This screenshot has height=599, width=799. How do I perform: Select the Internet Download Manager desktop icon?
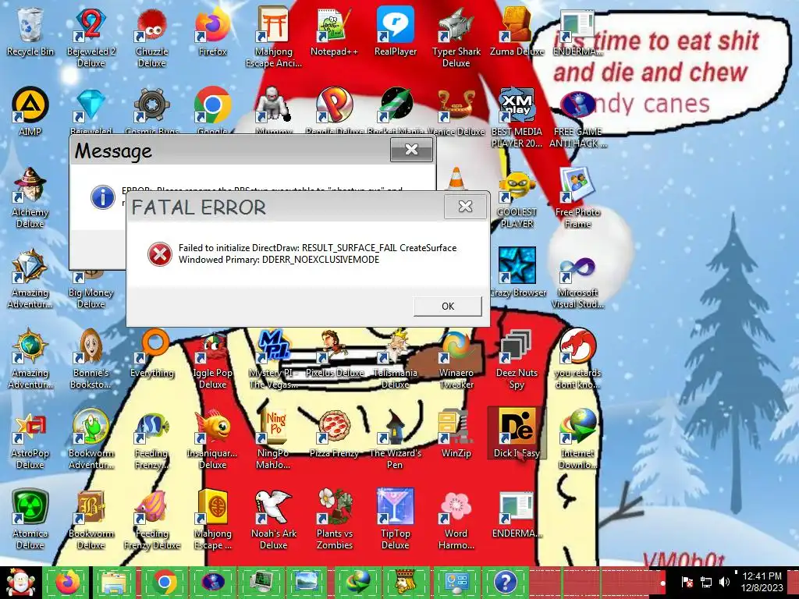point(577,439)
